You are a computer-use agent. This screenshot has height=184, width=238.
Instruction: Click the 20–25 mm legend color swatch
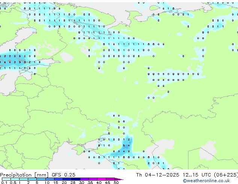[67, 179]
